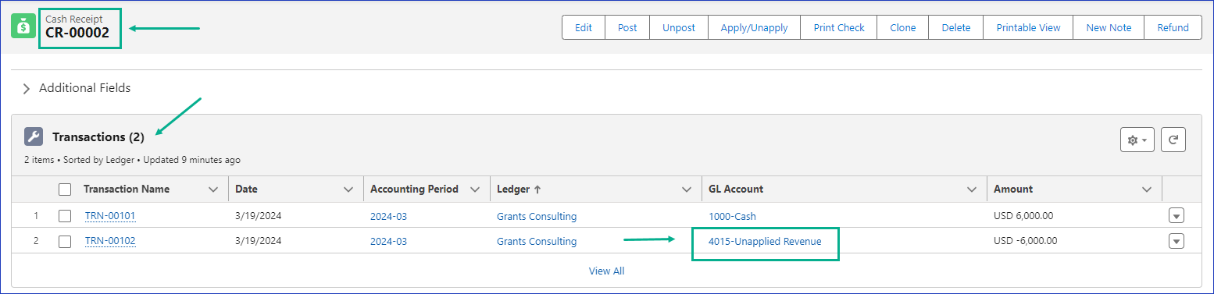Toggle the select-all checkbox in table header

tap(65, 190)
